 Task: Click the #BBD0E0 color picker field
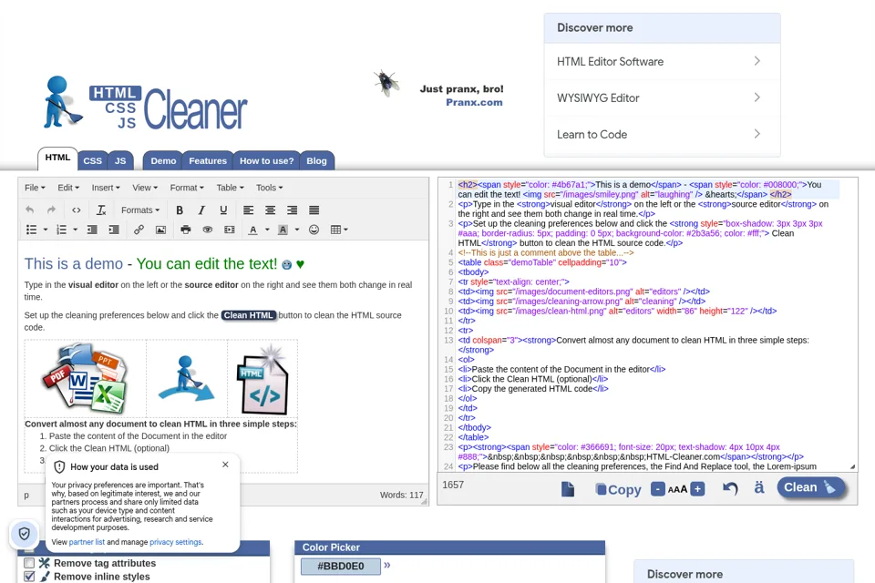click(x=340, y=567)
